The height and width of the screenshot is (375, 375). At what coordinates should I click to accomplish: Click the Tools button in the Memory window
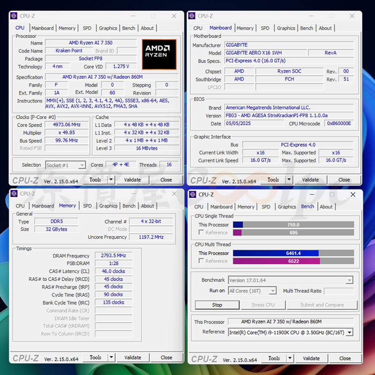pos(96,357)
